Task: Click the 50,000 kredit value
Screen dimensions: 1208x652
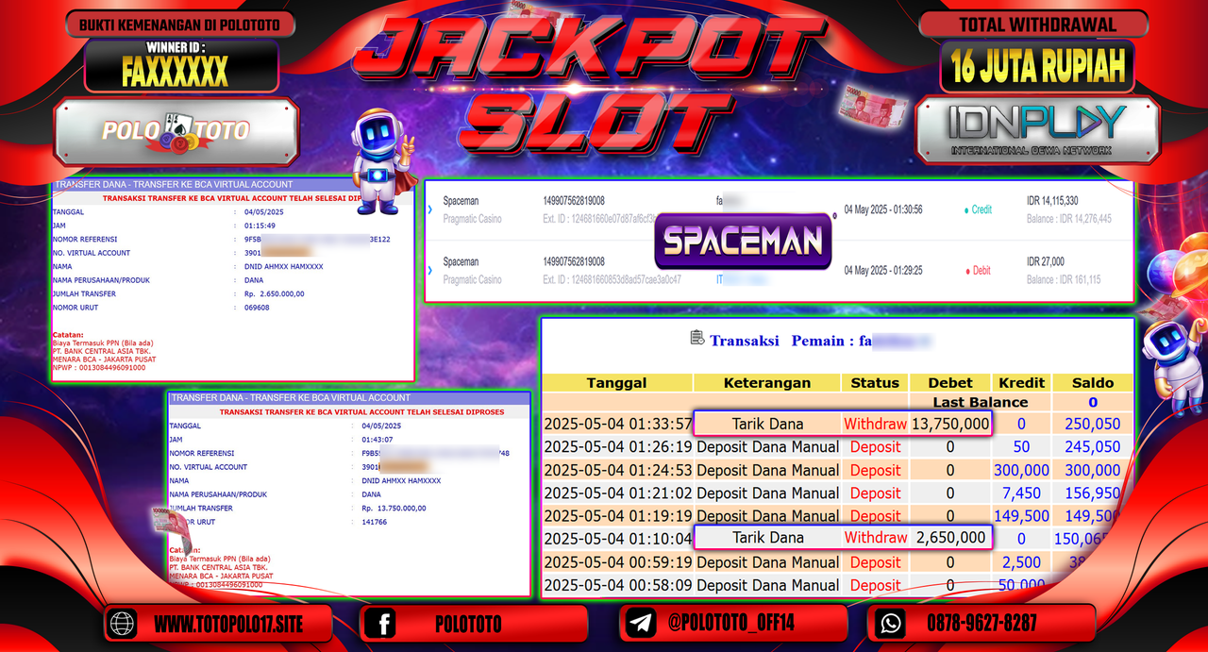Action: click(1022, 585)
